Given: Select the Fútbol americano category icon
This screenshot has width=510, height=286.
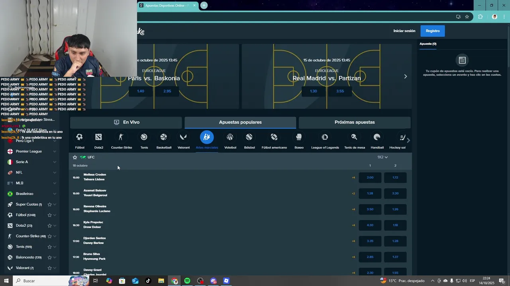Looking at the screenshot, I should click(x=274, y=137).
